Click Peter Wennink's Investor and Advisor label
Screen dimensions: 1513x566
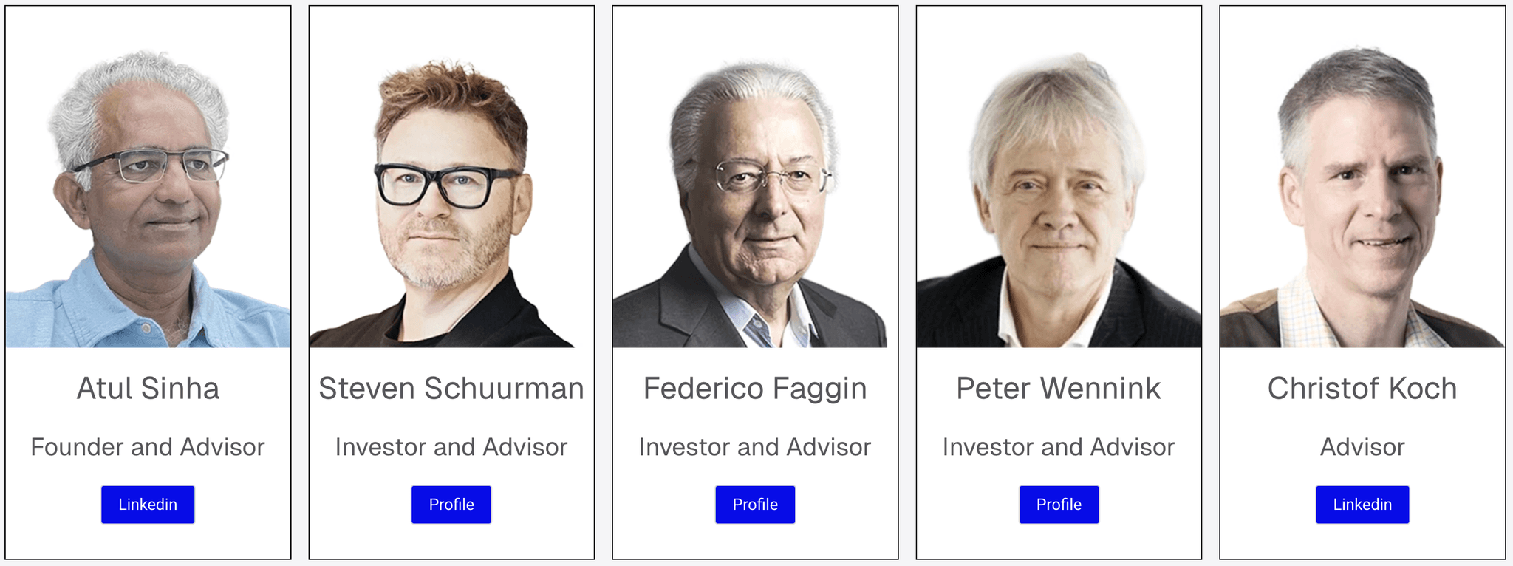[1059, 446]
